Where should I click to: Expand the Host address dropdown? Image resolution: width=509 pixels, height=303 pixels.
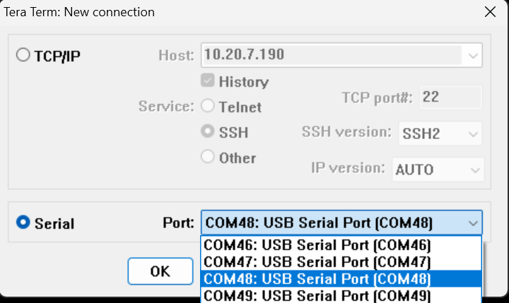(472, 54)
